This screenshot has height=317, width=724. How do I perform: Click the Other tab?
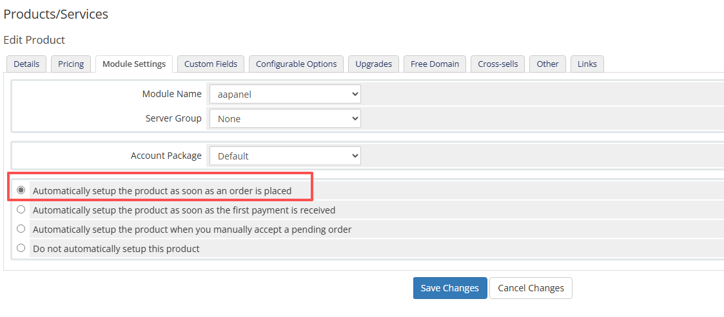pyautogui.click(x=547, y=64)
